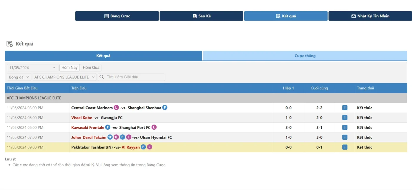Go to the Sao Kê page

click(x=201, y=16)
